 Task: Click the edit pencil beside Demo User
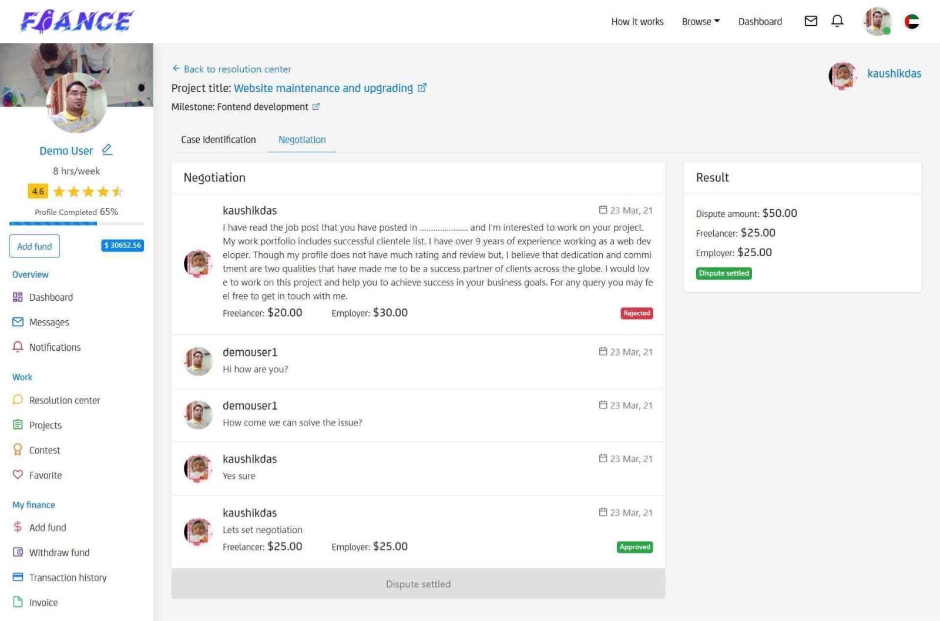(x=107, y=150)
